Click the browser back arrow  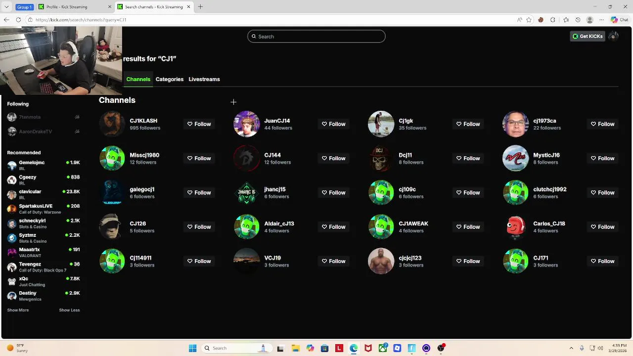(6, 20)
